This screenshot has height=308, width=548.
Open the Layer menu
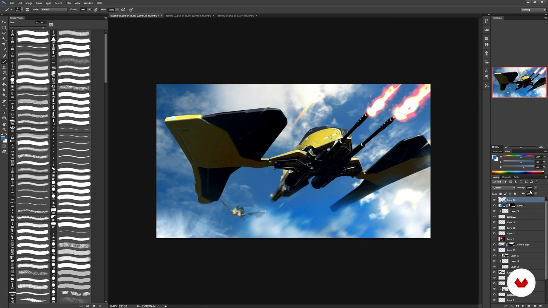pos(39,3)
